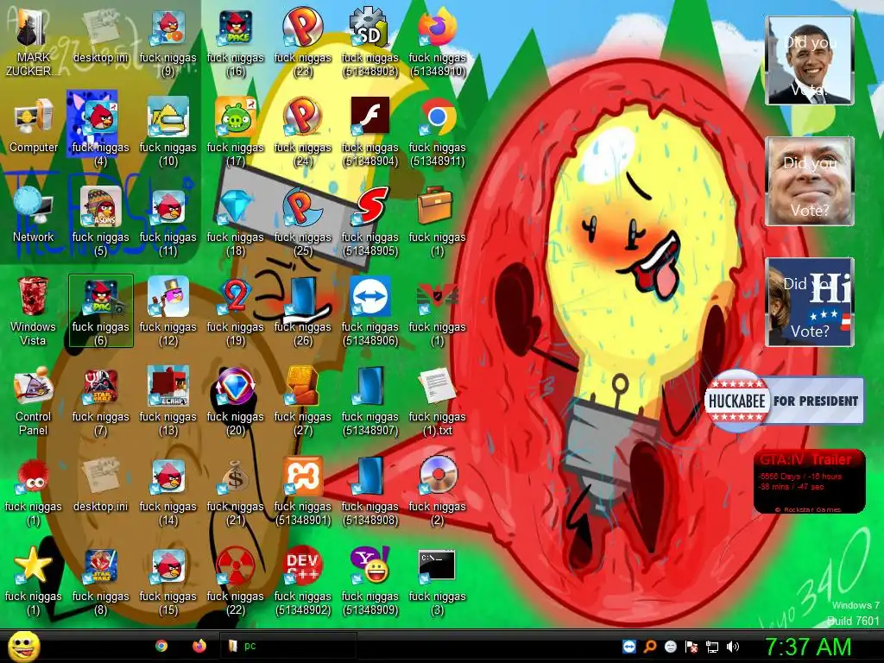This screenshot has height=663, width=884.
Task: Launch Chrome from the taskbar
Action: coord(161,646)
